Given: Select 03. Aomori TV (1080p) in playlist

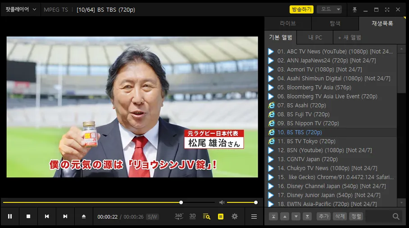Looking at the screenshot, I should (331, 70).
